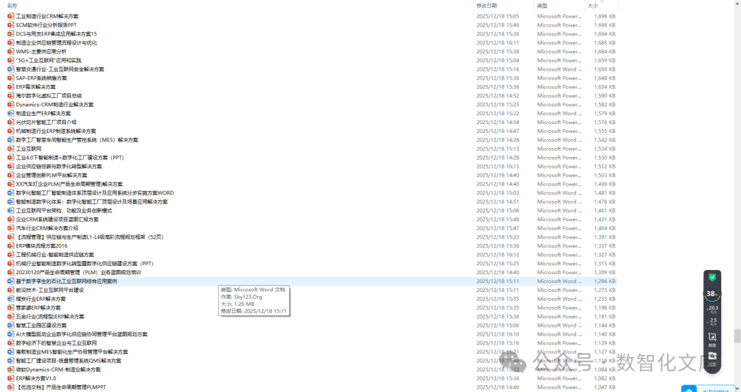The height and width of the screenshot is (392, 741).
Task: Click the 38% memory usage gauge
Action: coord(712,293)
